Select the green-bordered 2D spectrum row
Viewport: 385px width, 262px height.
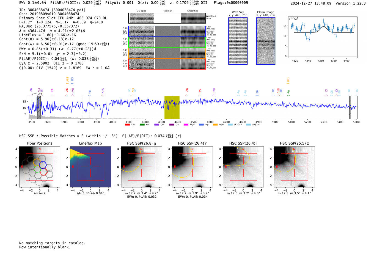click(167, 42)
